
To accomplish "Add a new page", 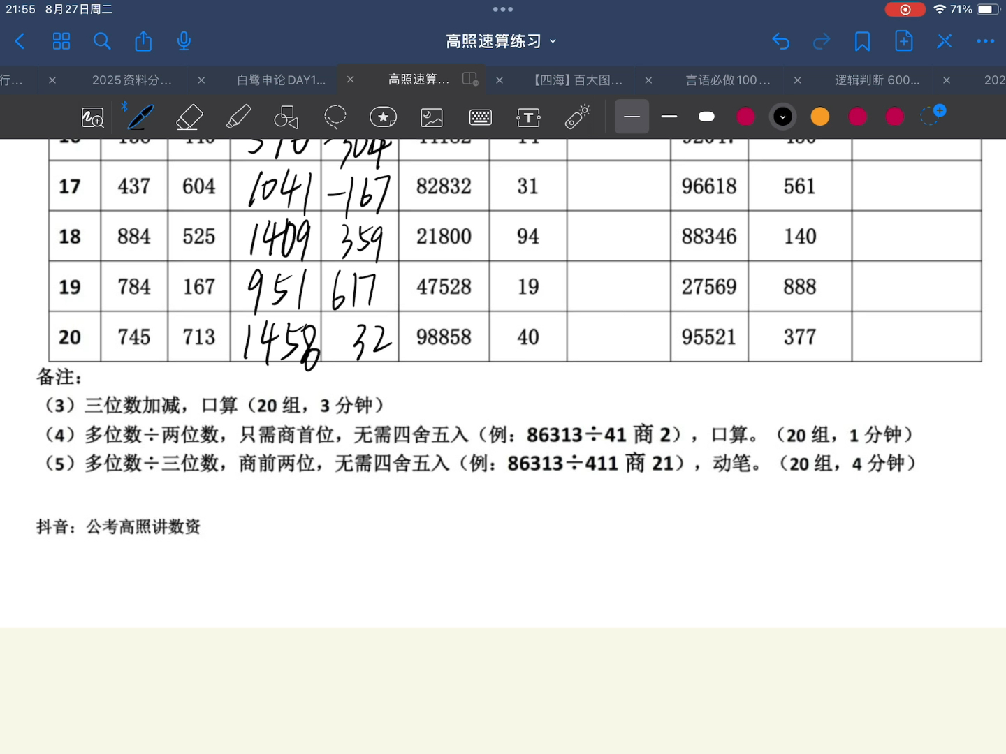I will tap(903, 41).
